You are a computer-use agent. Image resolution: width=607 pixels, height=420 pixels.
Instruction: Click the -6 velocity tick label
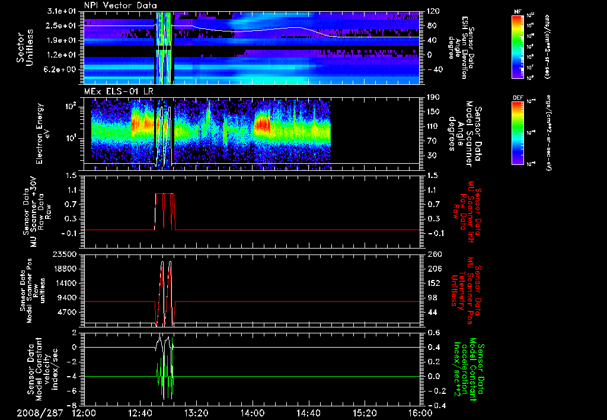[x=73, y=391]
